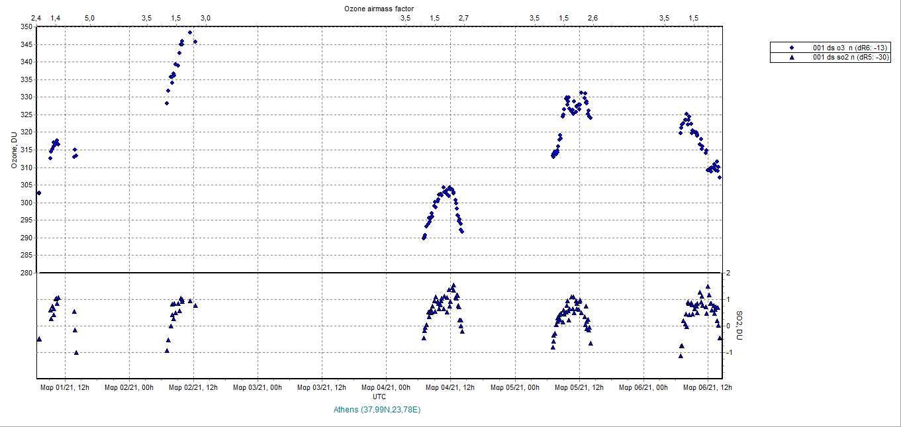Image resolution: width=901 pixels, height=427 pixels.
Task: Click the 'Ozone airmass factor' top axis title
Action: [x=379, y=9]
